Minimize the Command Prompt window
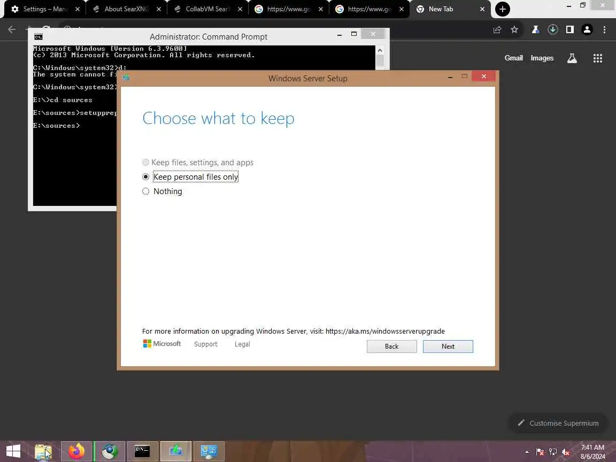This screenshot has width=616, height=462. [340, 35]
